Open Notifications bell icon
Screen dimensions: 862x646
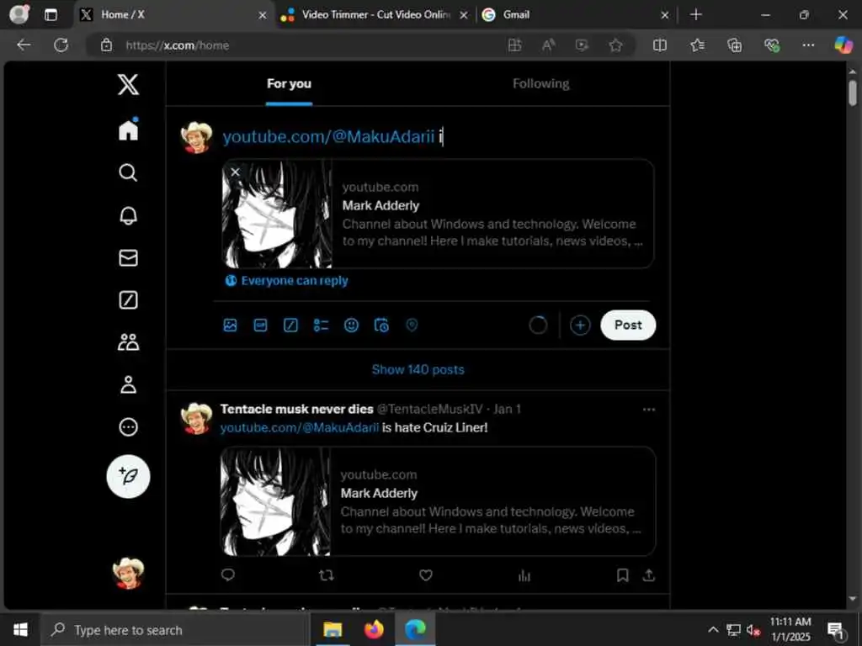pyautogui.click(x=128, y=215)
